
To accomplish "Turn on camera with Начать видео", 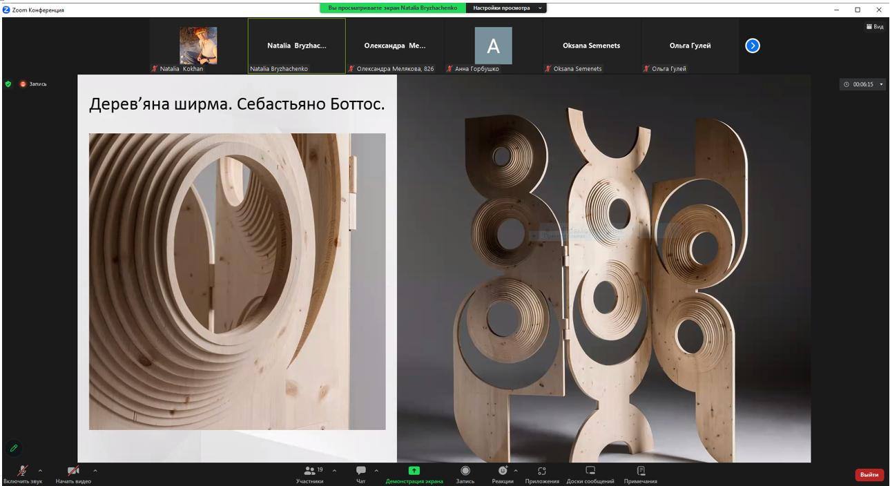I will point(73,474).
